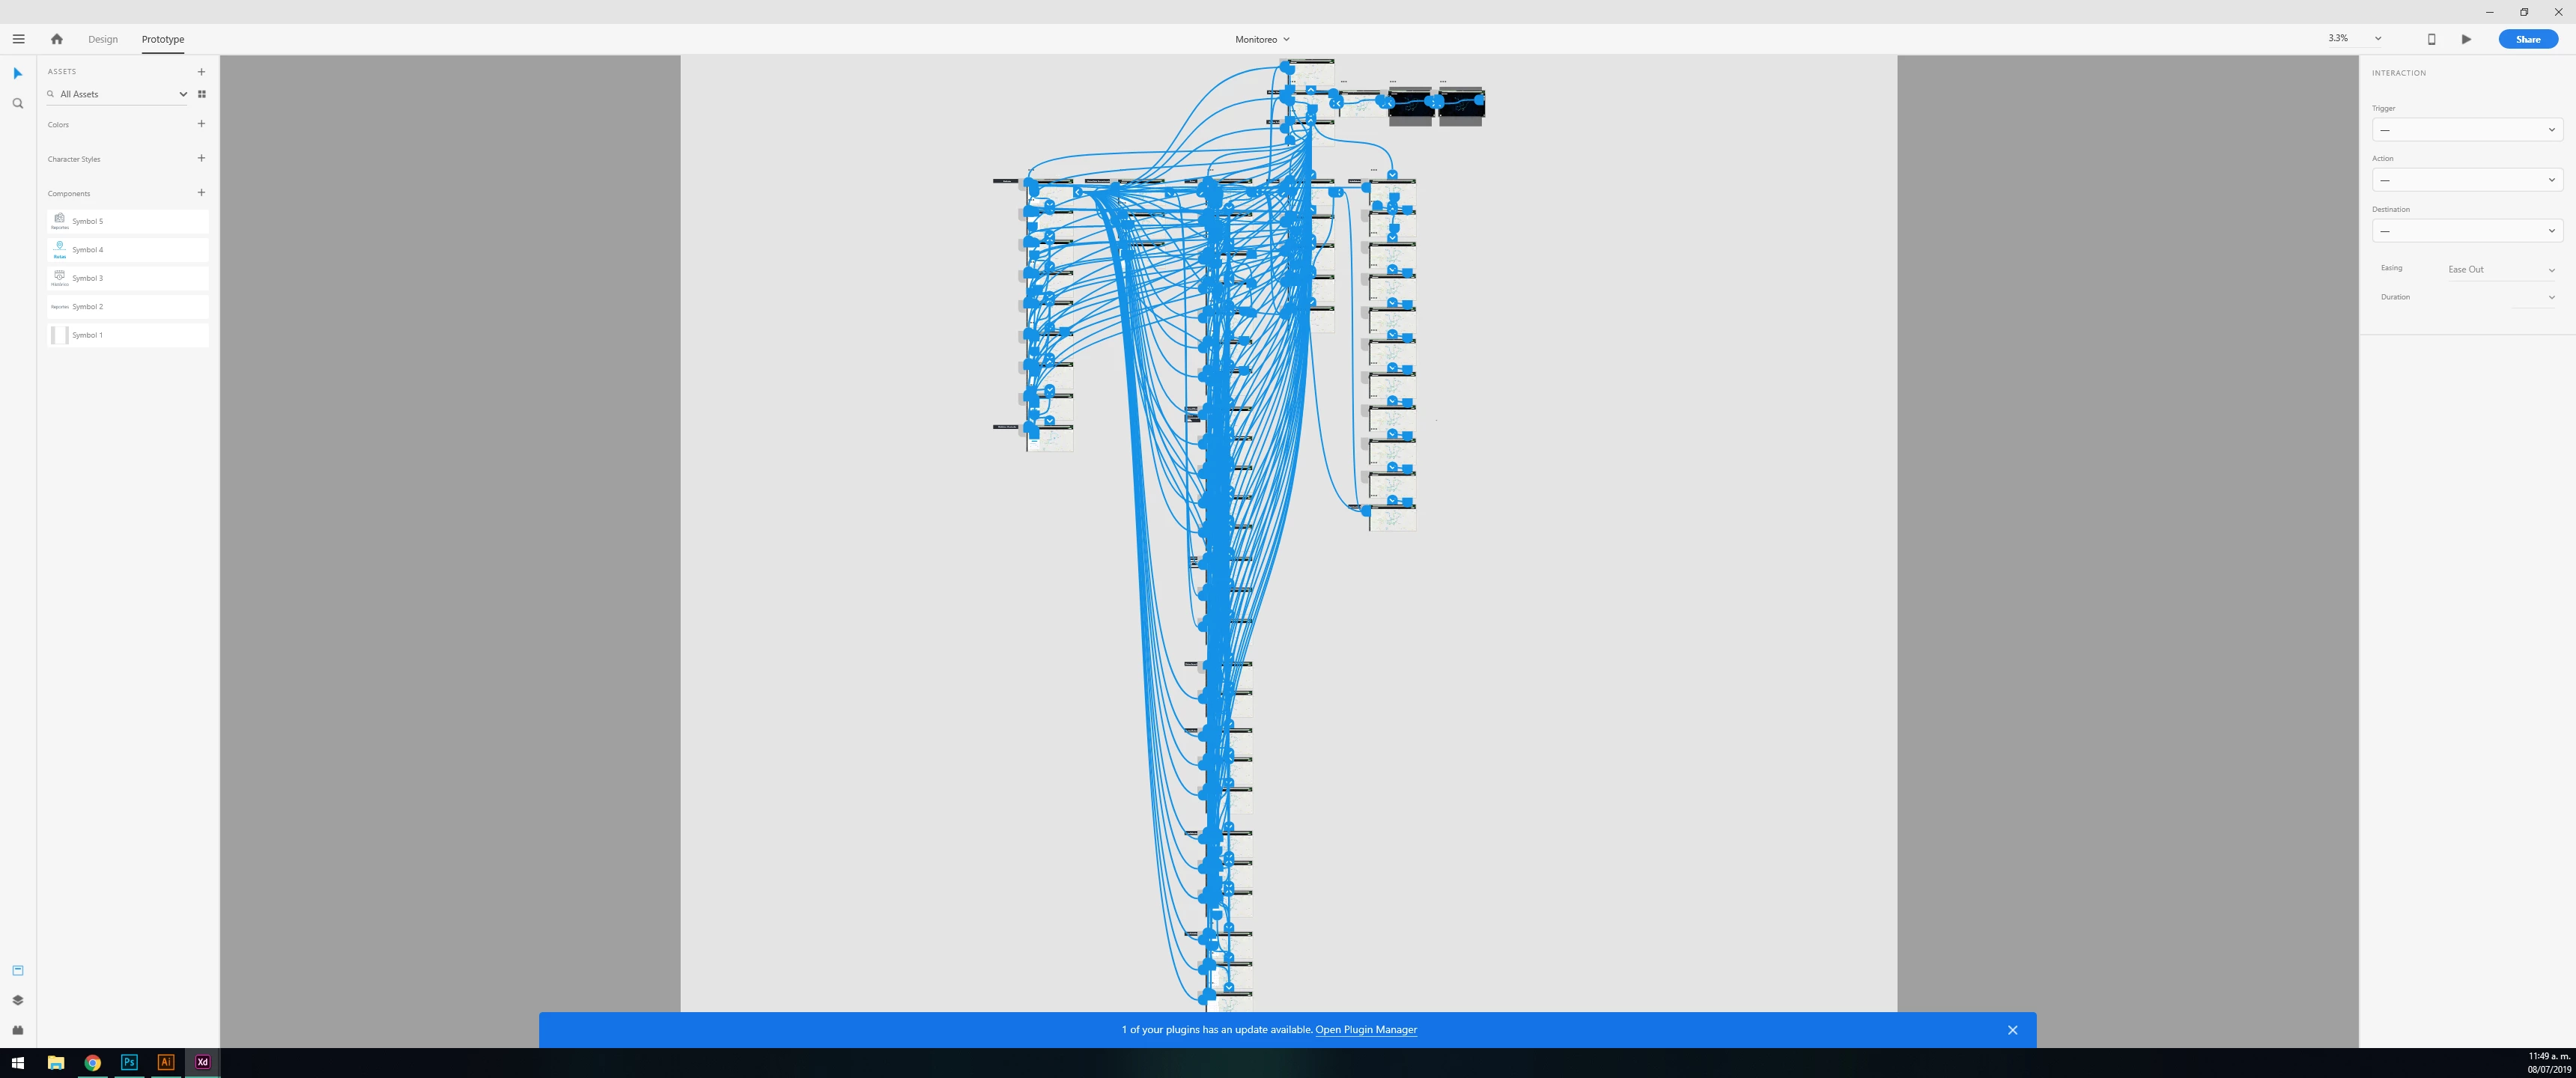Viewport: 2576px width, 1078px height.
Task: Expand the Trigger dropdown
Action: 2466,130
